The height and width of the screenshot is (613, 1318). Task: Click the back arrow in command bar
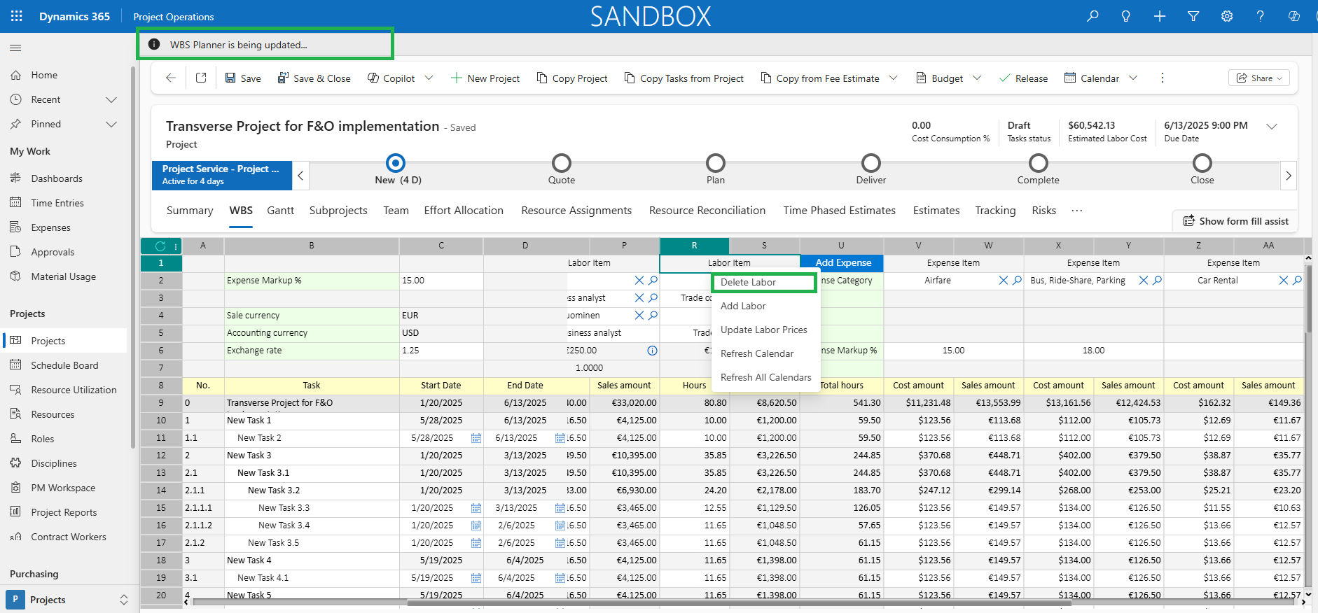[x=171, y=78]
